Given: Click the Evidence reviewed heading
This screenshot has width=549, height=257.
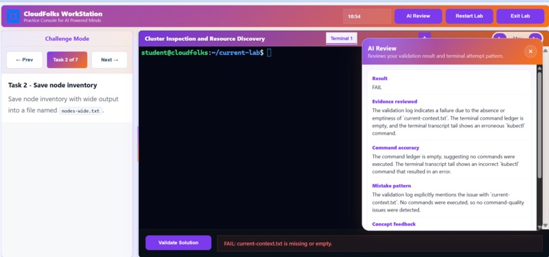Looking at the screenshot, I should tap(394, 102).
